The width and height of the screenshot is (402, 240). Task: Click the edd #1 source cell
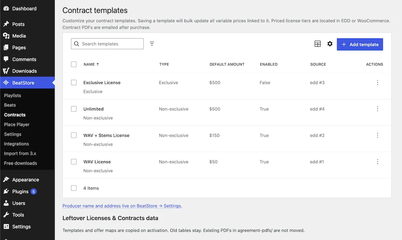tap(317, 162)
